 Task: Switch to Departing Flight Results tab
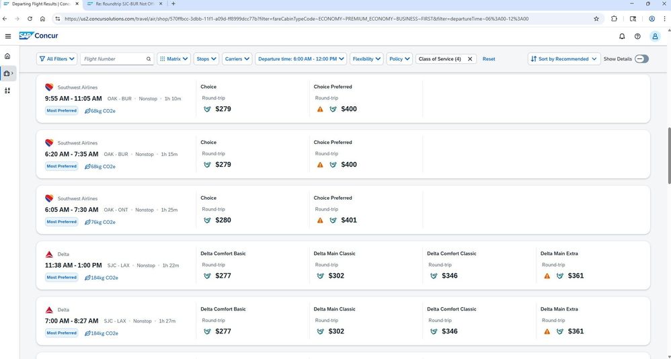pyautogui.click(x=40, y=4)
